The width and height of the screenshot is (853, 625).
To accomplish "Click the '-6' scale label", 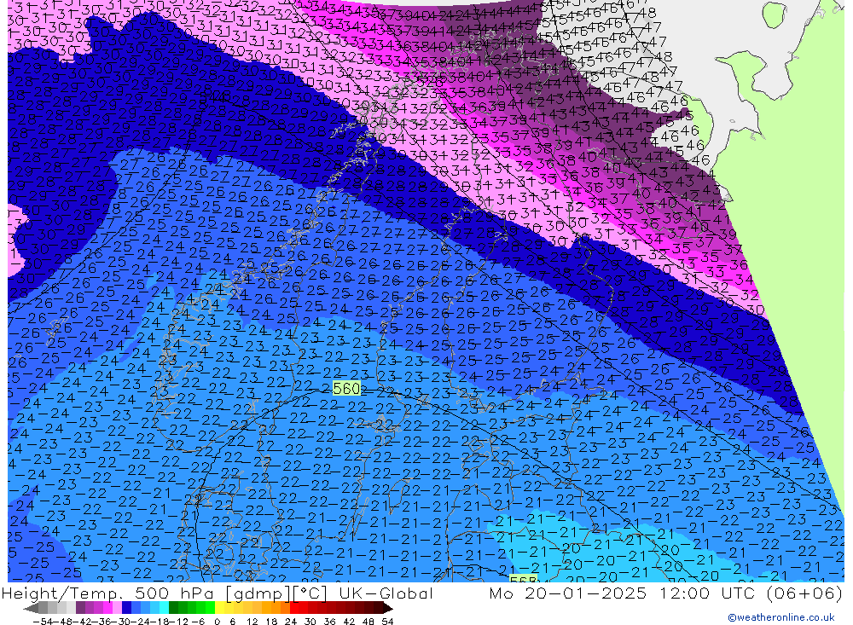I will [198, 622].
